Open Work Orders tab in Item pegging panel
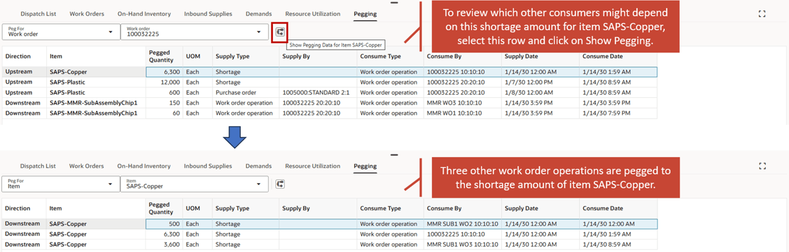 click(86, 166)
